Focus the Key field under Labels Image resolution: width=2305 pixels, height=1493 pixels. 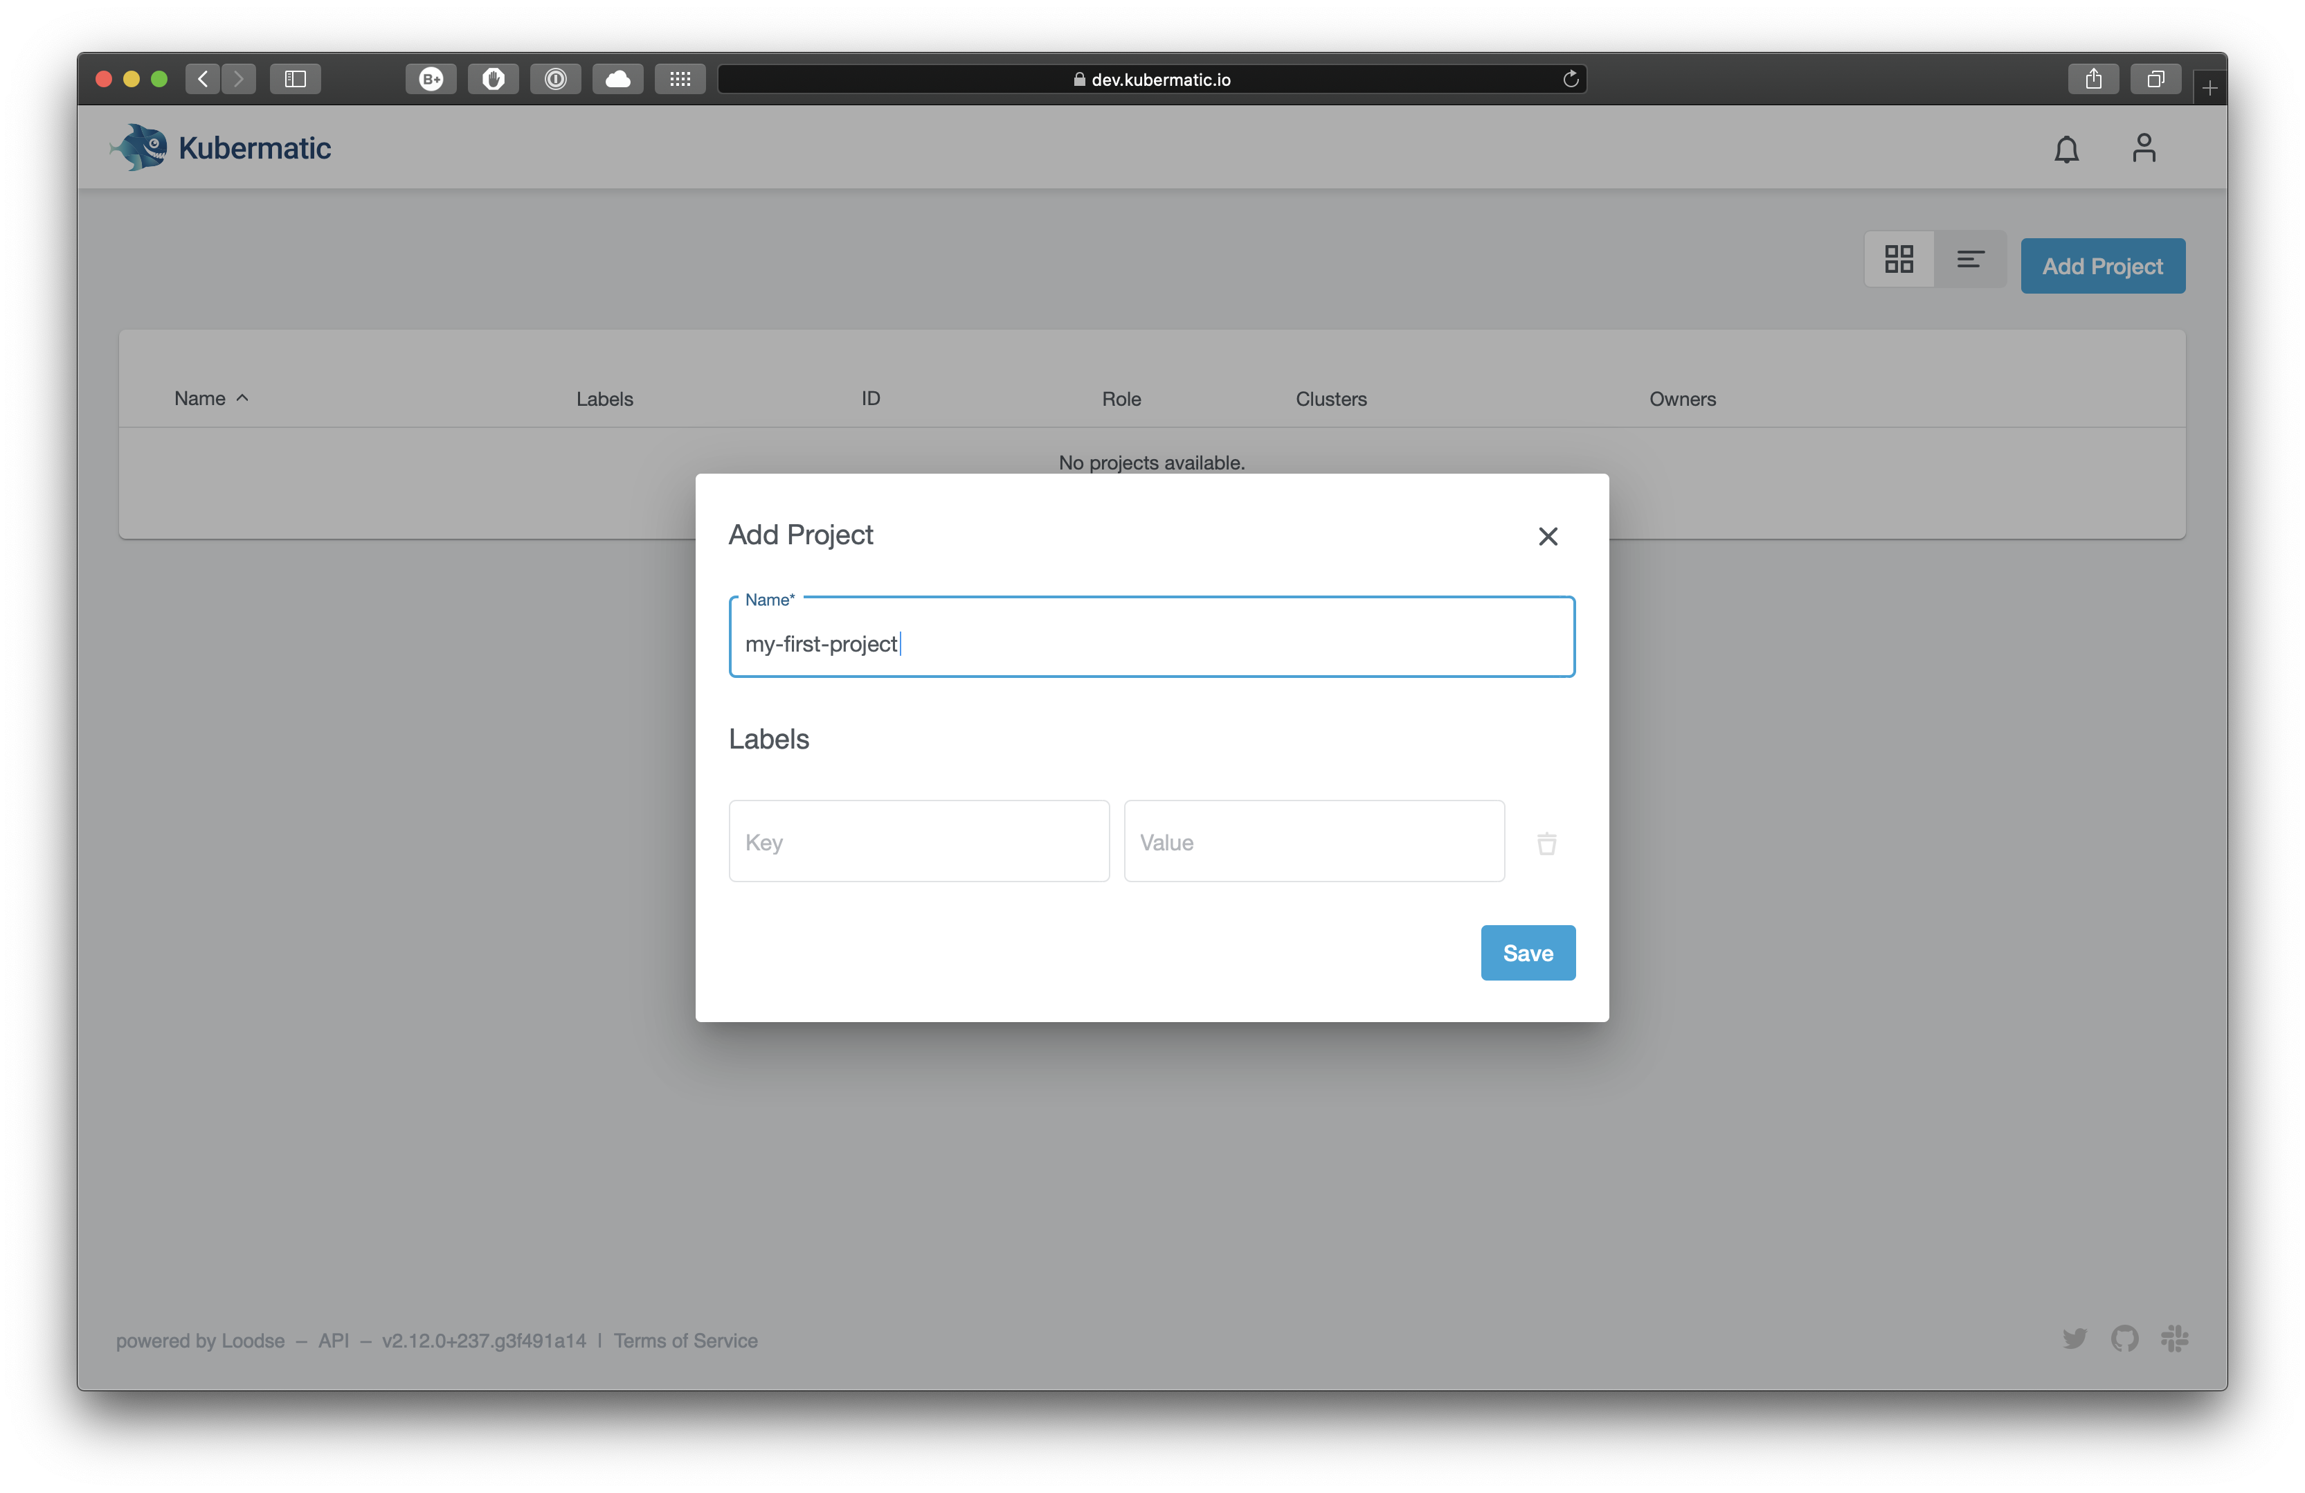[918, 841]
